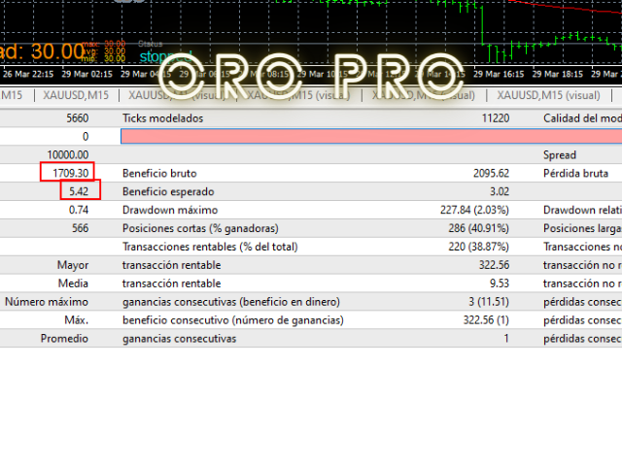Open the rightmost XAUUSD,M15 (visual) chart tab
The image size is (622, 466).
click(548, 95)
